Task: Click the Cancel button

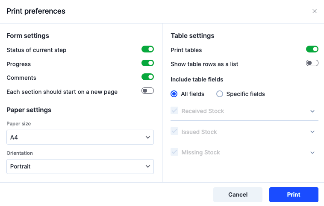Action: click(238, 194)
